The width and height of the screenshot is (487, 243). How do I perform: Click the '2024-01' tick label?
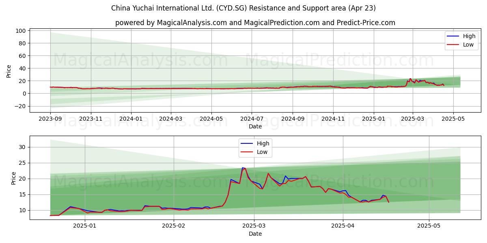click(x=131, y=119)
